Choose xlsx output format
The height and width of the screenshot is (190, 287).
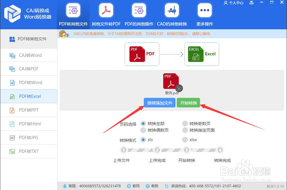(185, 140)
